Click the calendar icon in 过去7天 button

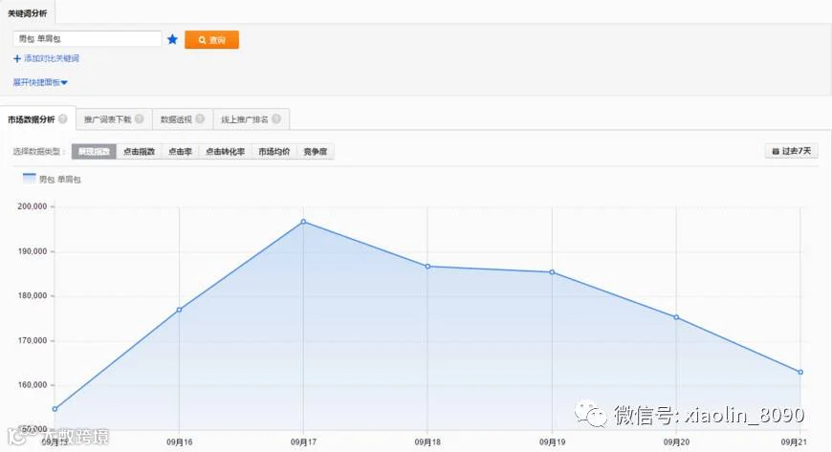(x=776, y=151)
